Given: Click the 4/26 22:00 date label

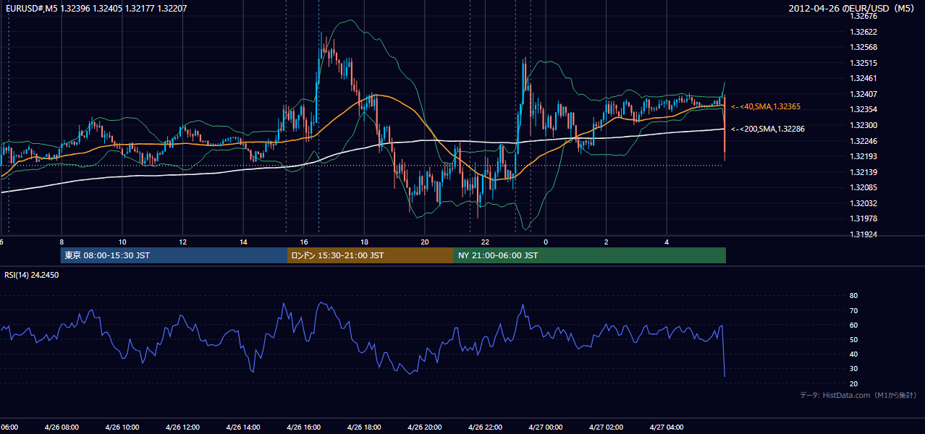Looking at the screenshot, I should click(x=485, y=427).
